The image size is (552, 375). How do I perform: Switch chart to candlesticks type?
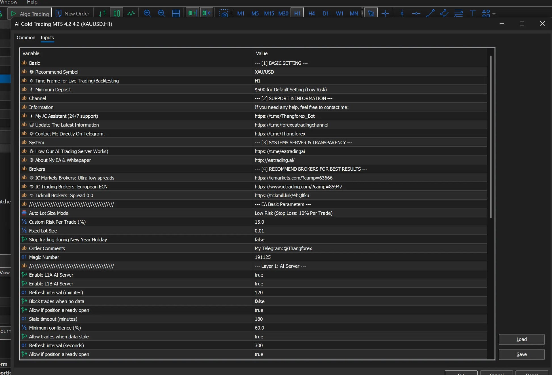[x=117, y=13]
